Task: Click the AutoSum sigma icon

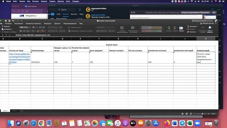Action: [188, 26]
